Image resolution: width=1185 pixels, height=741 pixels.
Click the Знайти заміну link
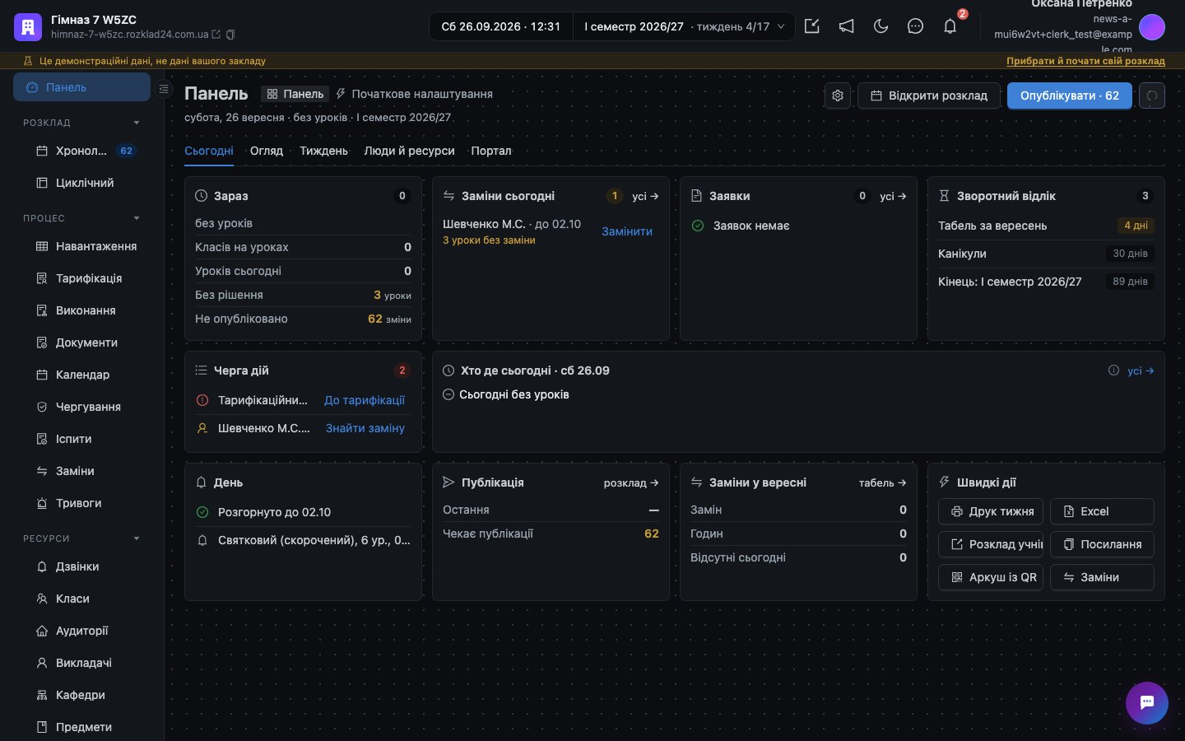(x=365, y=428)
